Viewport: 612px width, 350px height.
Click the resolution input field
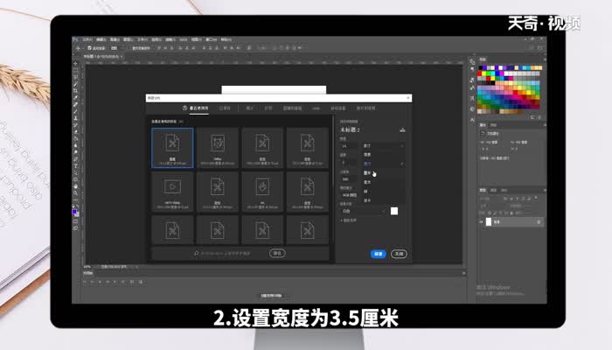348,178
